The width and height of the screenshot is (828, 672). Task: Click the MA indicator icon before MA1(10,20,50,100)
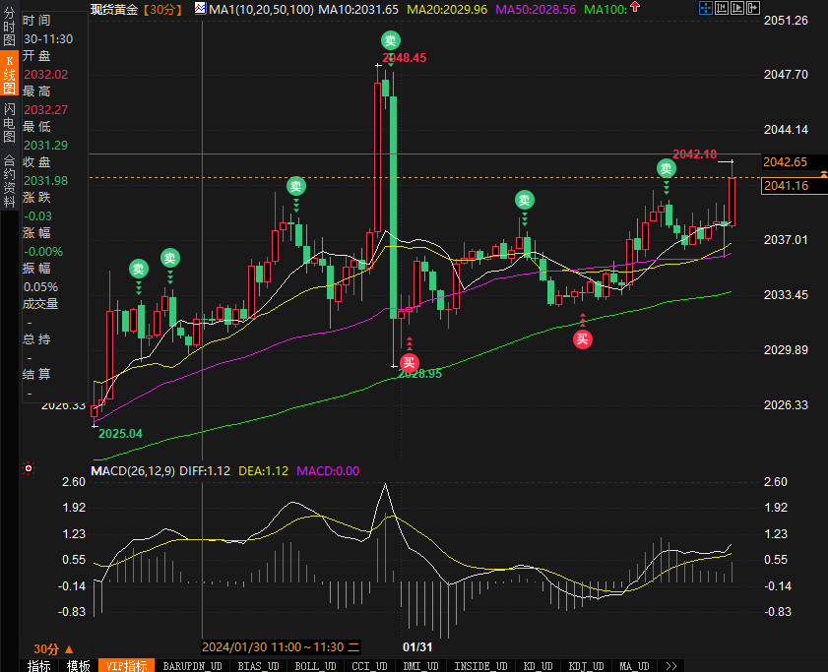[x=200, y=9]
